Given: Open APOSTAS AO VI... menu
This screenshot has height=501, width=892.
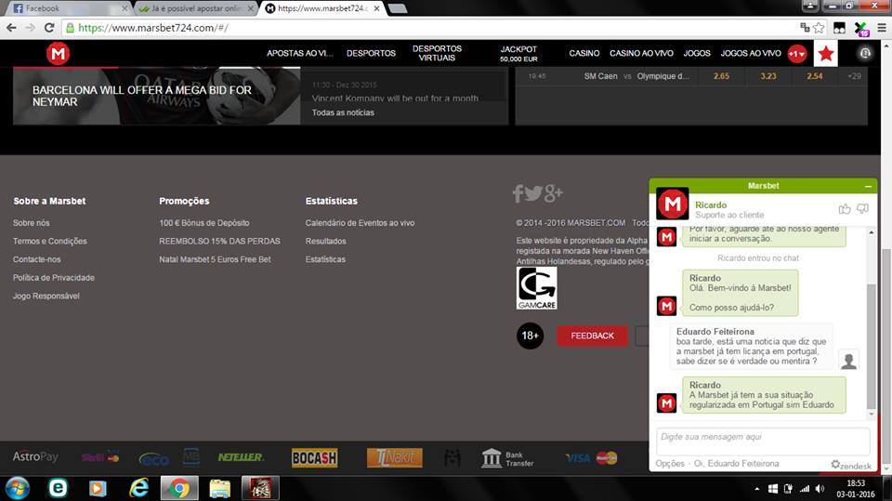Looking at the screenshot, I should click(x=300, y=54).
